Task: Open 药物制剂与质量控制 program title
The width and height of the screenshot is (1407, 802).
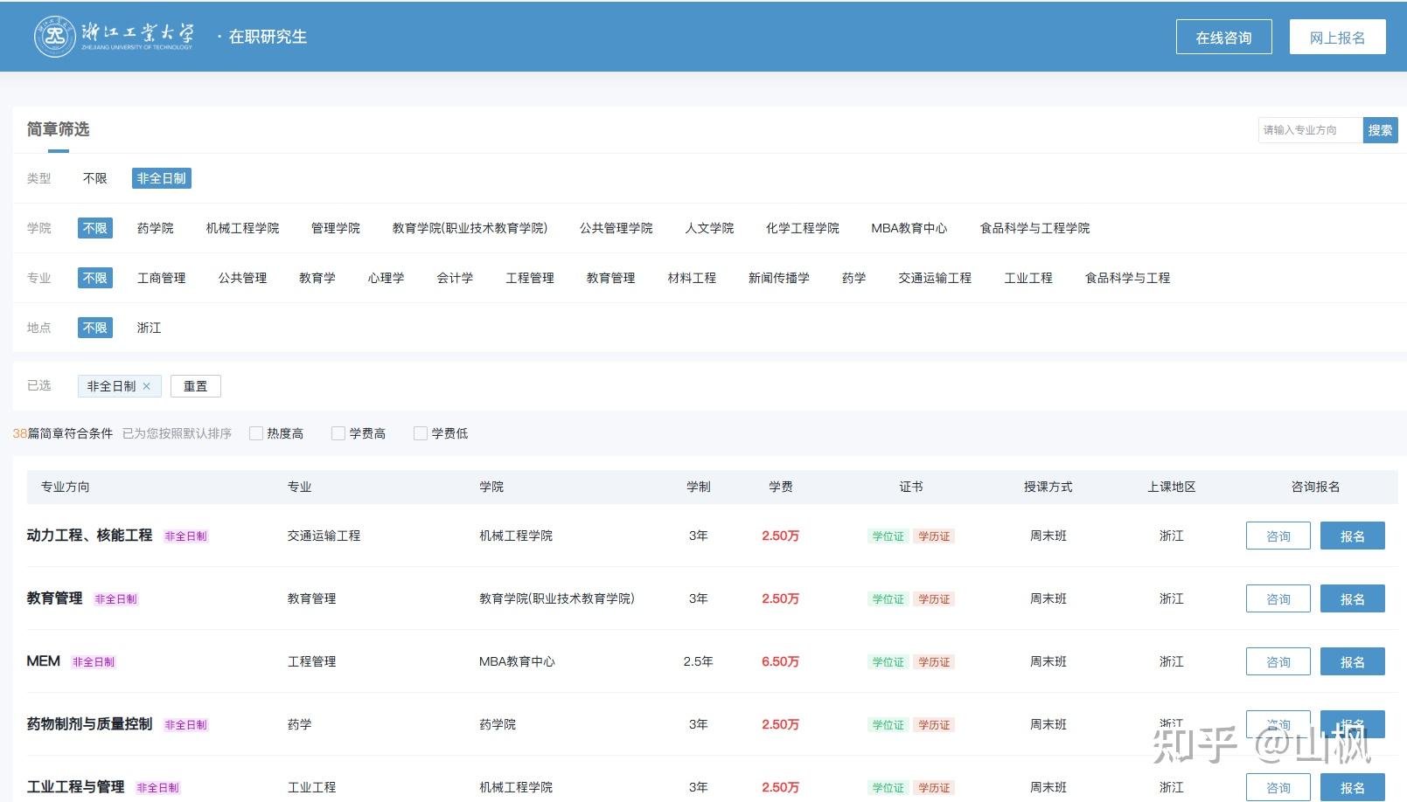Action: point(89,723)
